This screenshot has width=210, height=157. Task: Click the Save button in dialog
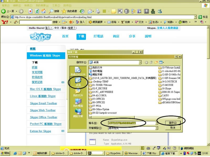pos(173,123)
